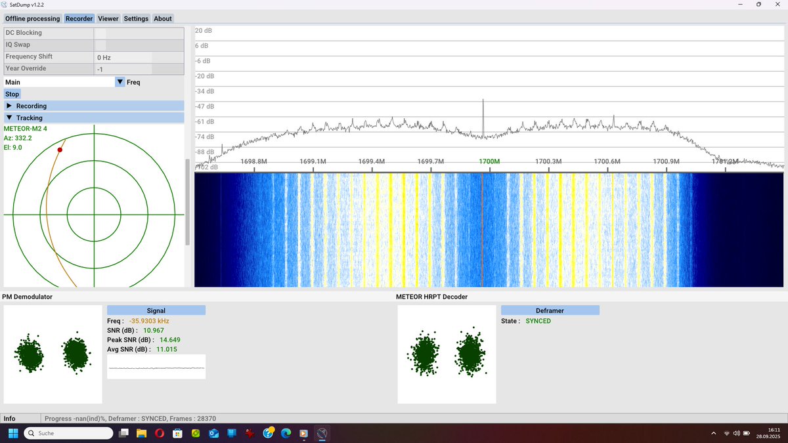
Task: Click the SYNCED deframer state text
Action: tap(538, 321)
